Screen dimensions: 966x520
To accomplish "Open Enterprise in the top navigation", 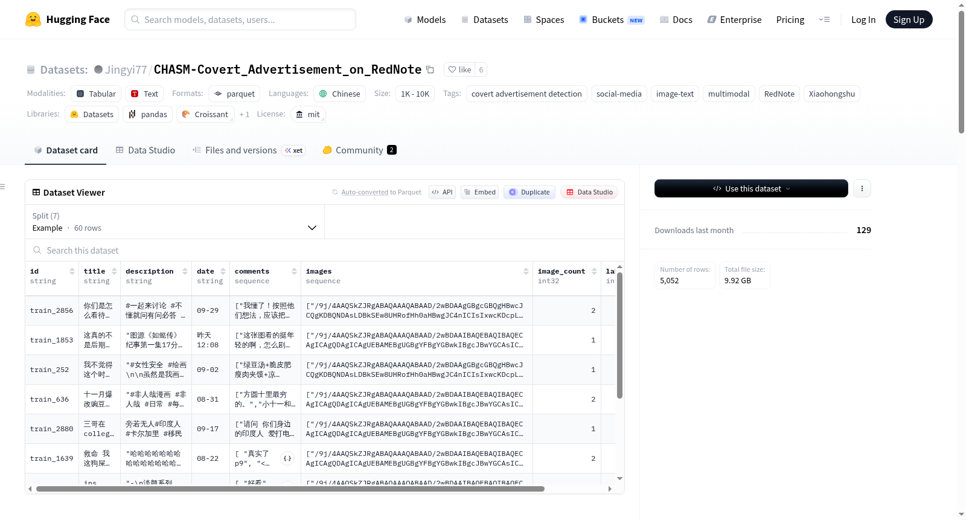I will tap(734, 19).
